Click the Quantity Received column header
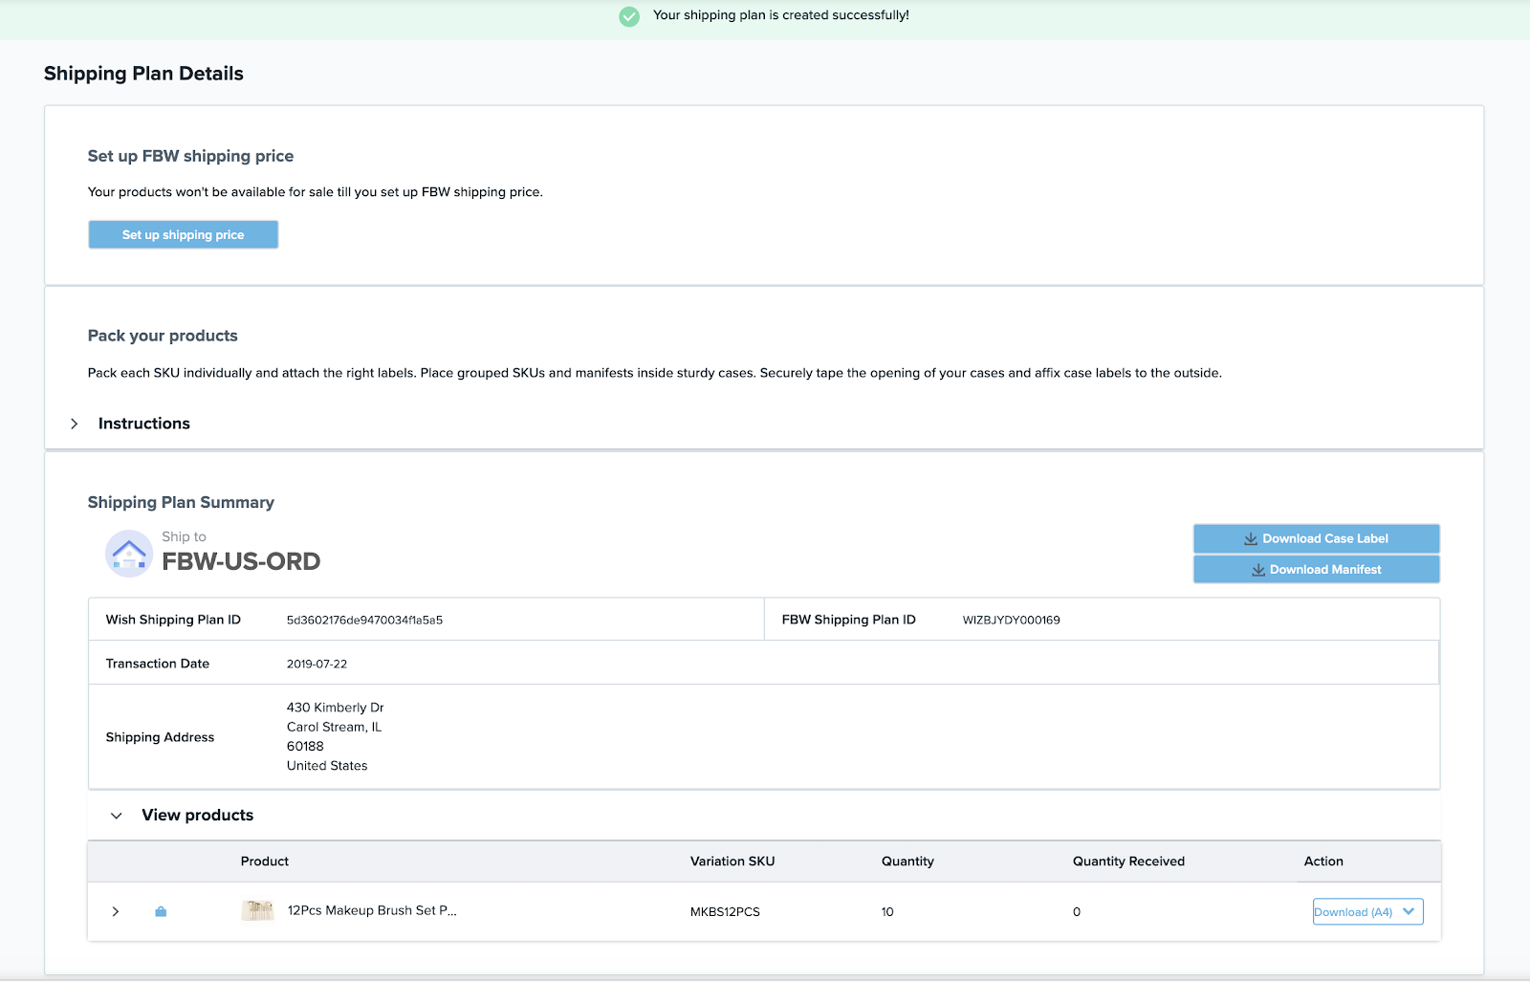Image resolution: width=1530 pixels, height=982 pixels. point(1128,862)
